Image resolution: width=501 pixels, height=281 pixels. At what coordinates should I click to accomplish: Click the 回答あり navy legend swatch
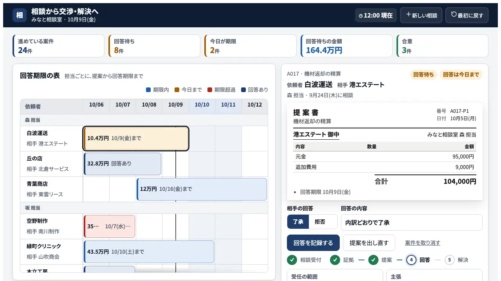(x=243, y=90)
